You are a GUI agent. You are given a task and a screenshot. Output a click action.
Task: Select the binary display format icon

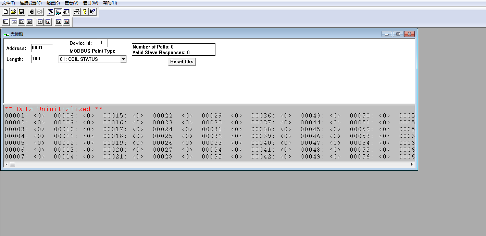(x=6, y=22)
